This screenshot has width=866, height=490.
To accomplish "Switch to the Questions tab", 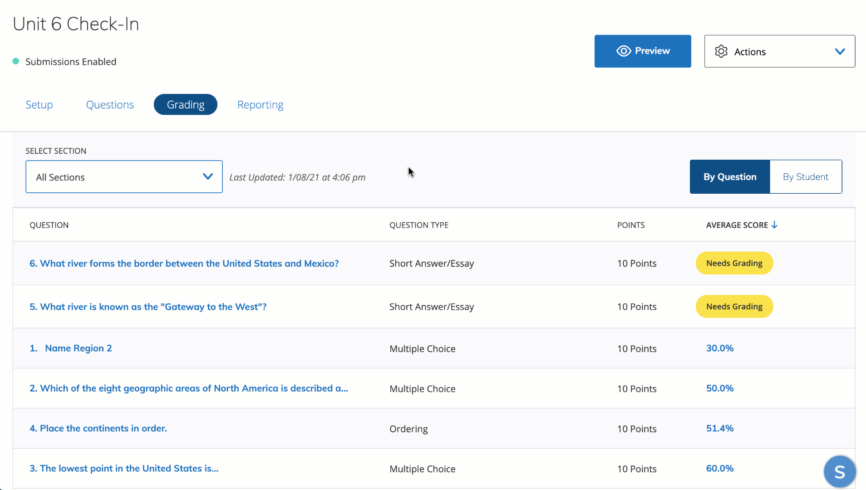I will (110, 105).
